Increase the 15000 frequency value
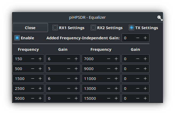The image size is (175, 115). point(116,98)
